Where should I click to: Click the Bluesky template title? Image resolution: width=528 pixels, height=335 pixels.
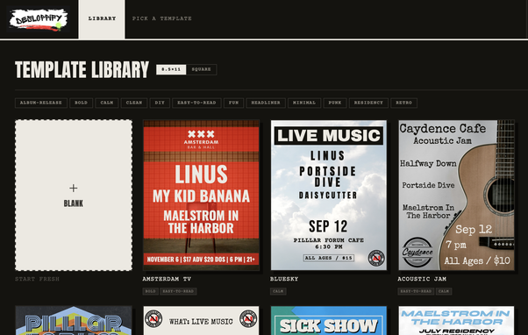point(284,279)
